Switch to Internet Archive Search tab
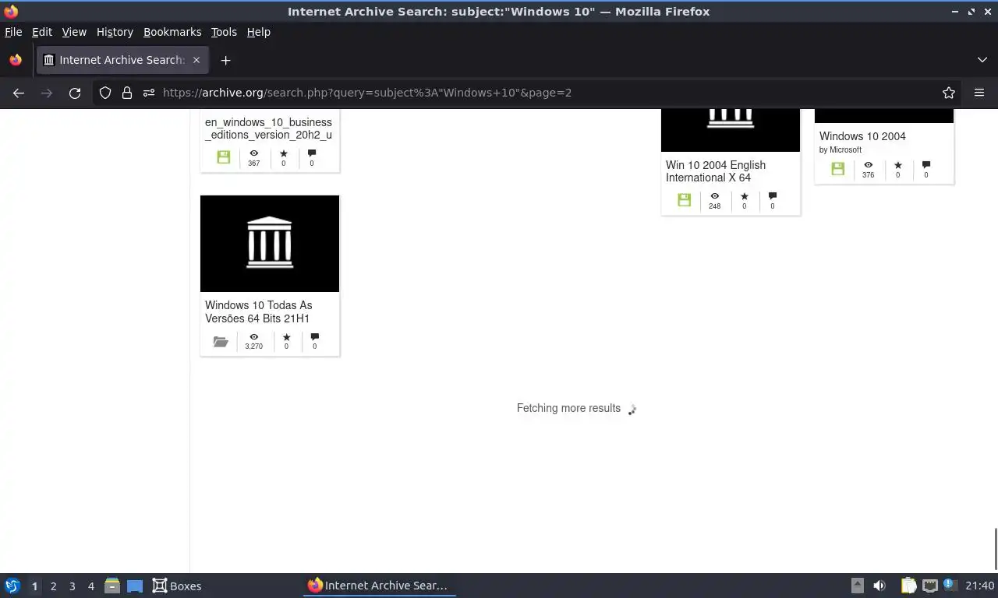998x598 pixels. coord(122,60)
